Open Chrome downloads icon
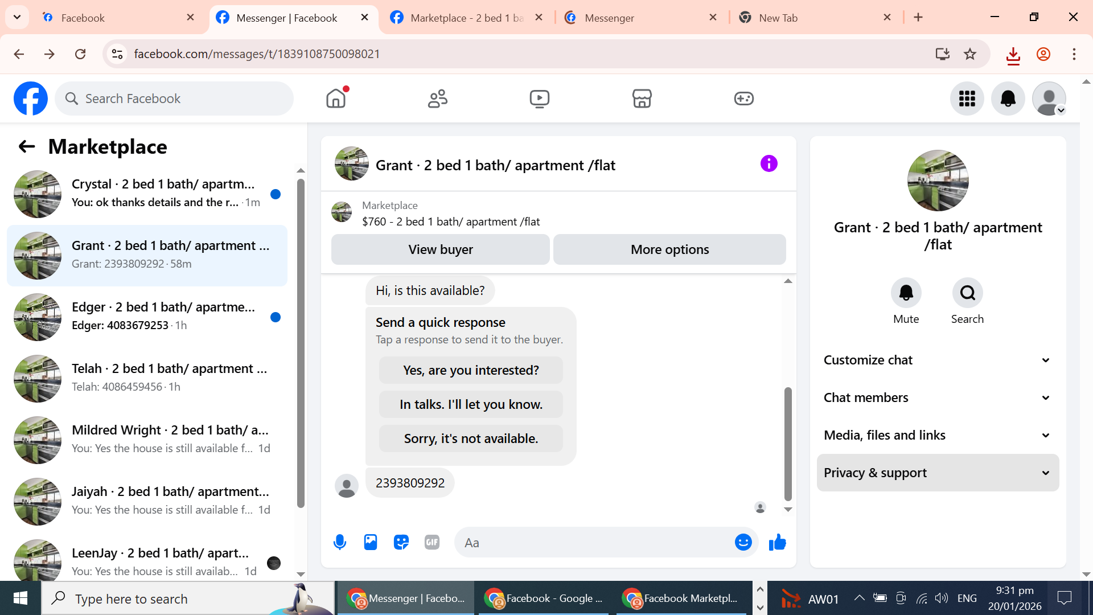 [1013, 55]
